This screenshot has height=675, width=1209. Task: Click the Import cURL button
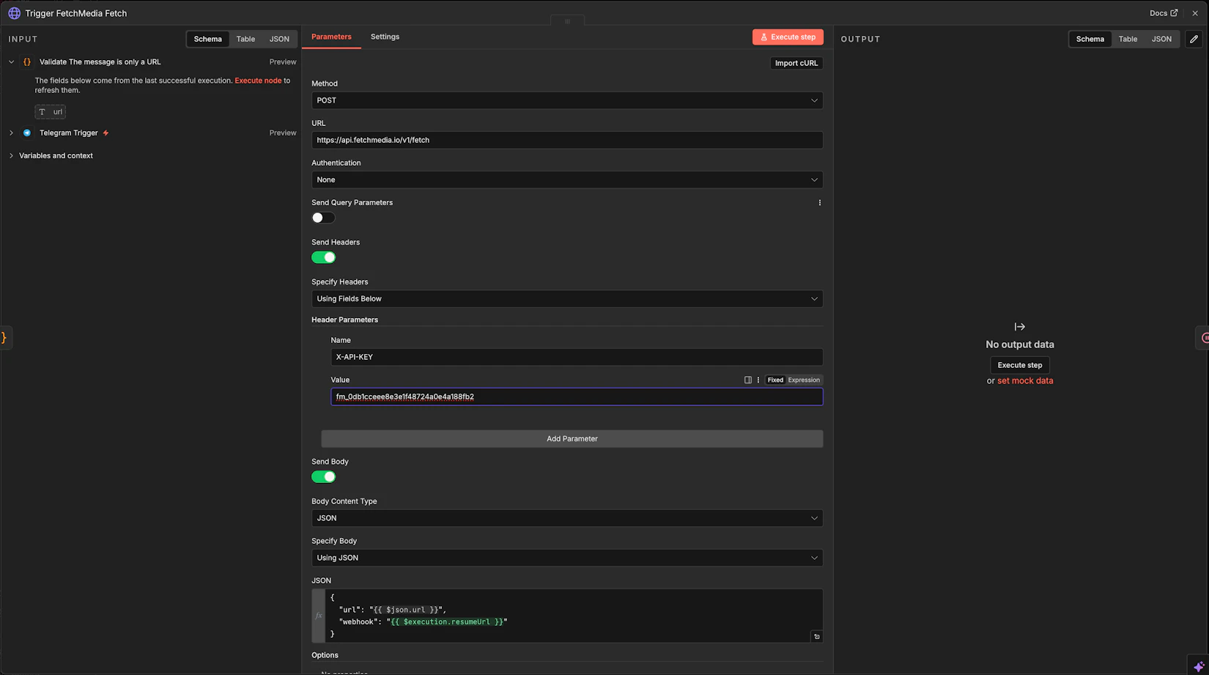(796, 63)
